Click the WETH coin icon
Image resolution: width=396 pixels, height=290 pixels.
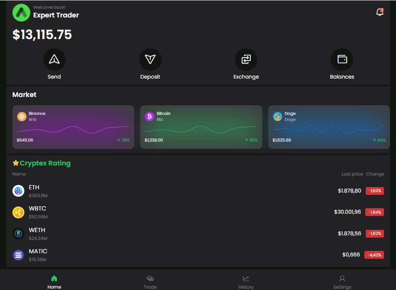[18, 233]
